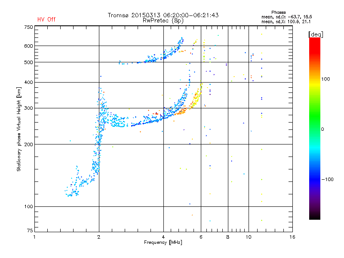Click the x-axis tick label '1'
Viewport: 344px width, 258px height.
point(34,237)
